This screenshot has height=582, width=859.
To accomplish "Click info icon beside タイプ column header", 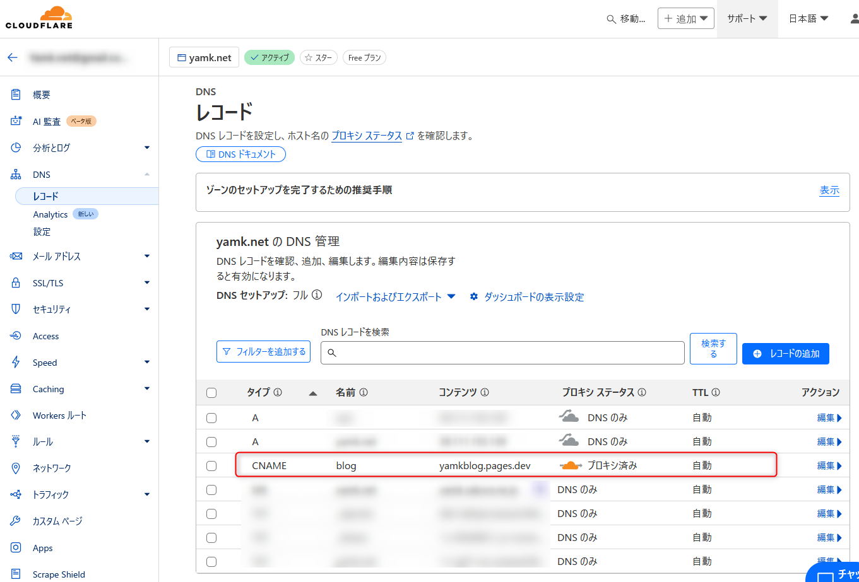I will (278, 392).
